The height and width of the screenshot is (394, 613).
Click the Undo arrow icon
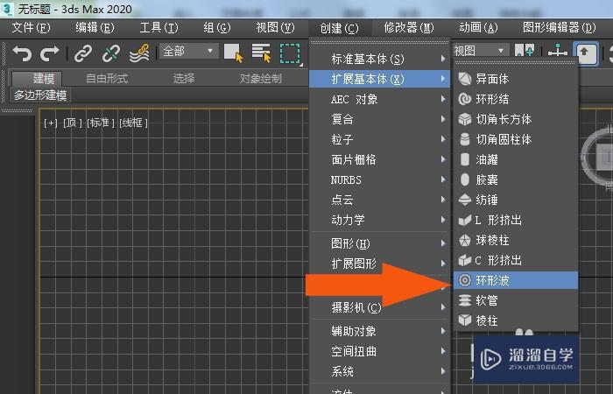click(22, 53)
